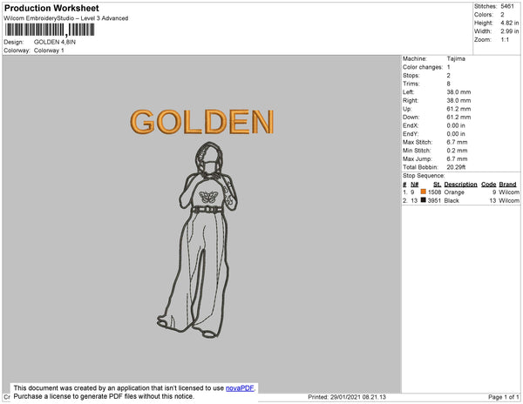Click "Wilcom EmbroideryStudio – Level 3 Advanced" text
The image size is (523, 404).
(x=66, y=18)
